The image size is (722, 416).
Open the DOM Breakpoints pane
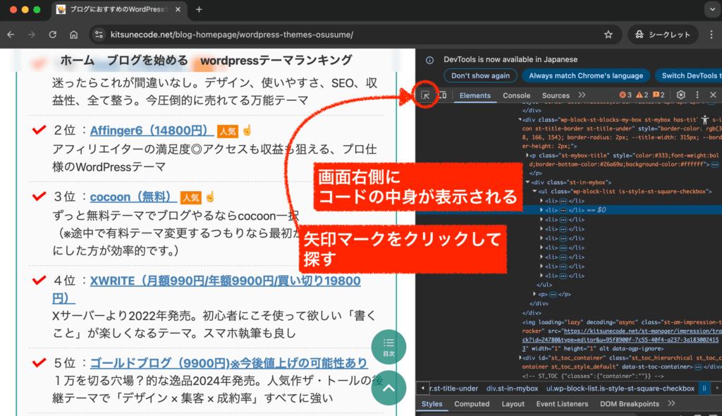pos(629,404)
